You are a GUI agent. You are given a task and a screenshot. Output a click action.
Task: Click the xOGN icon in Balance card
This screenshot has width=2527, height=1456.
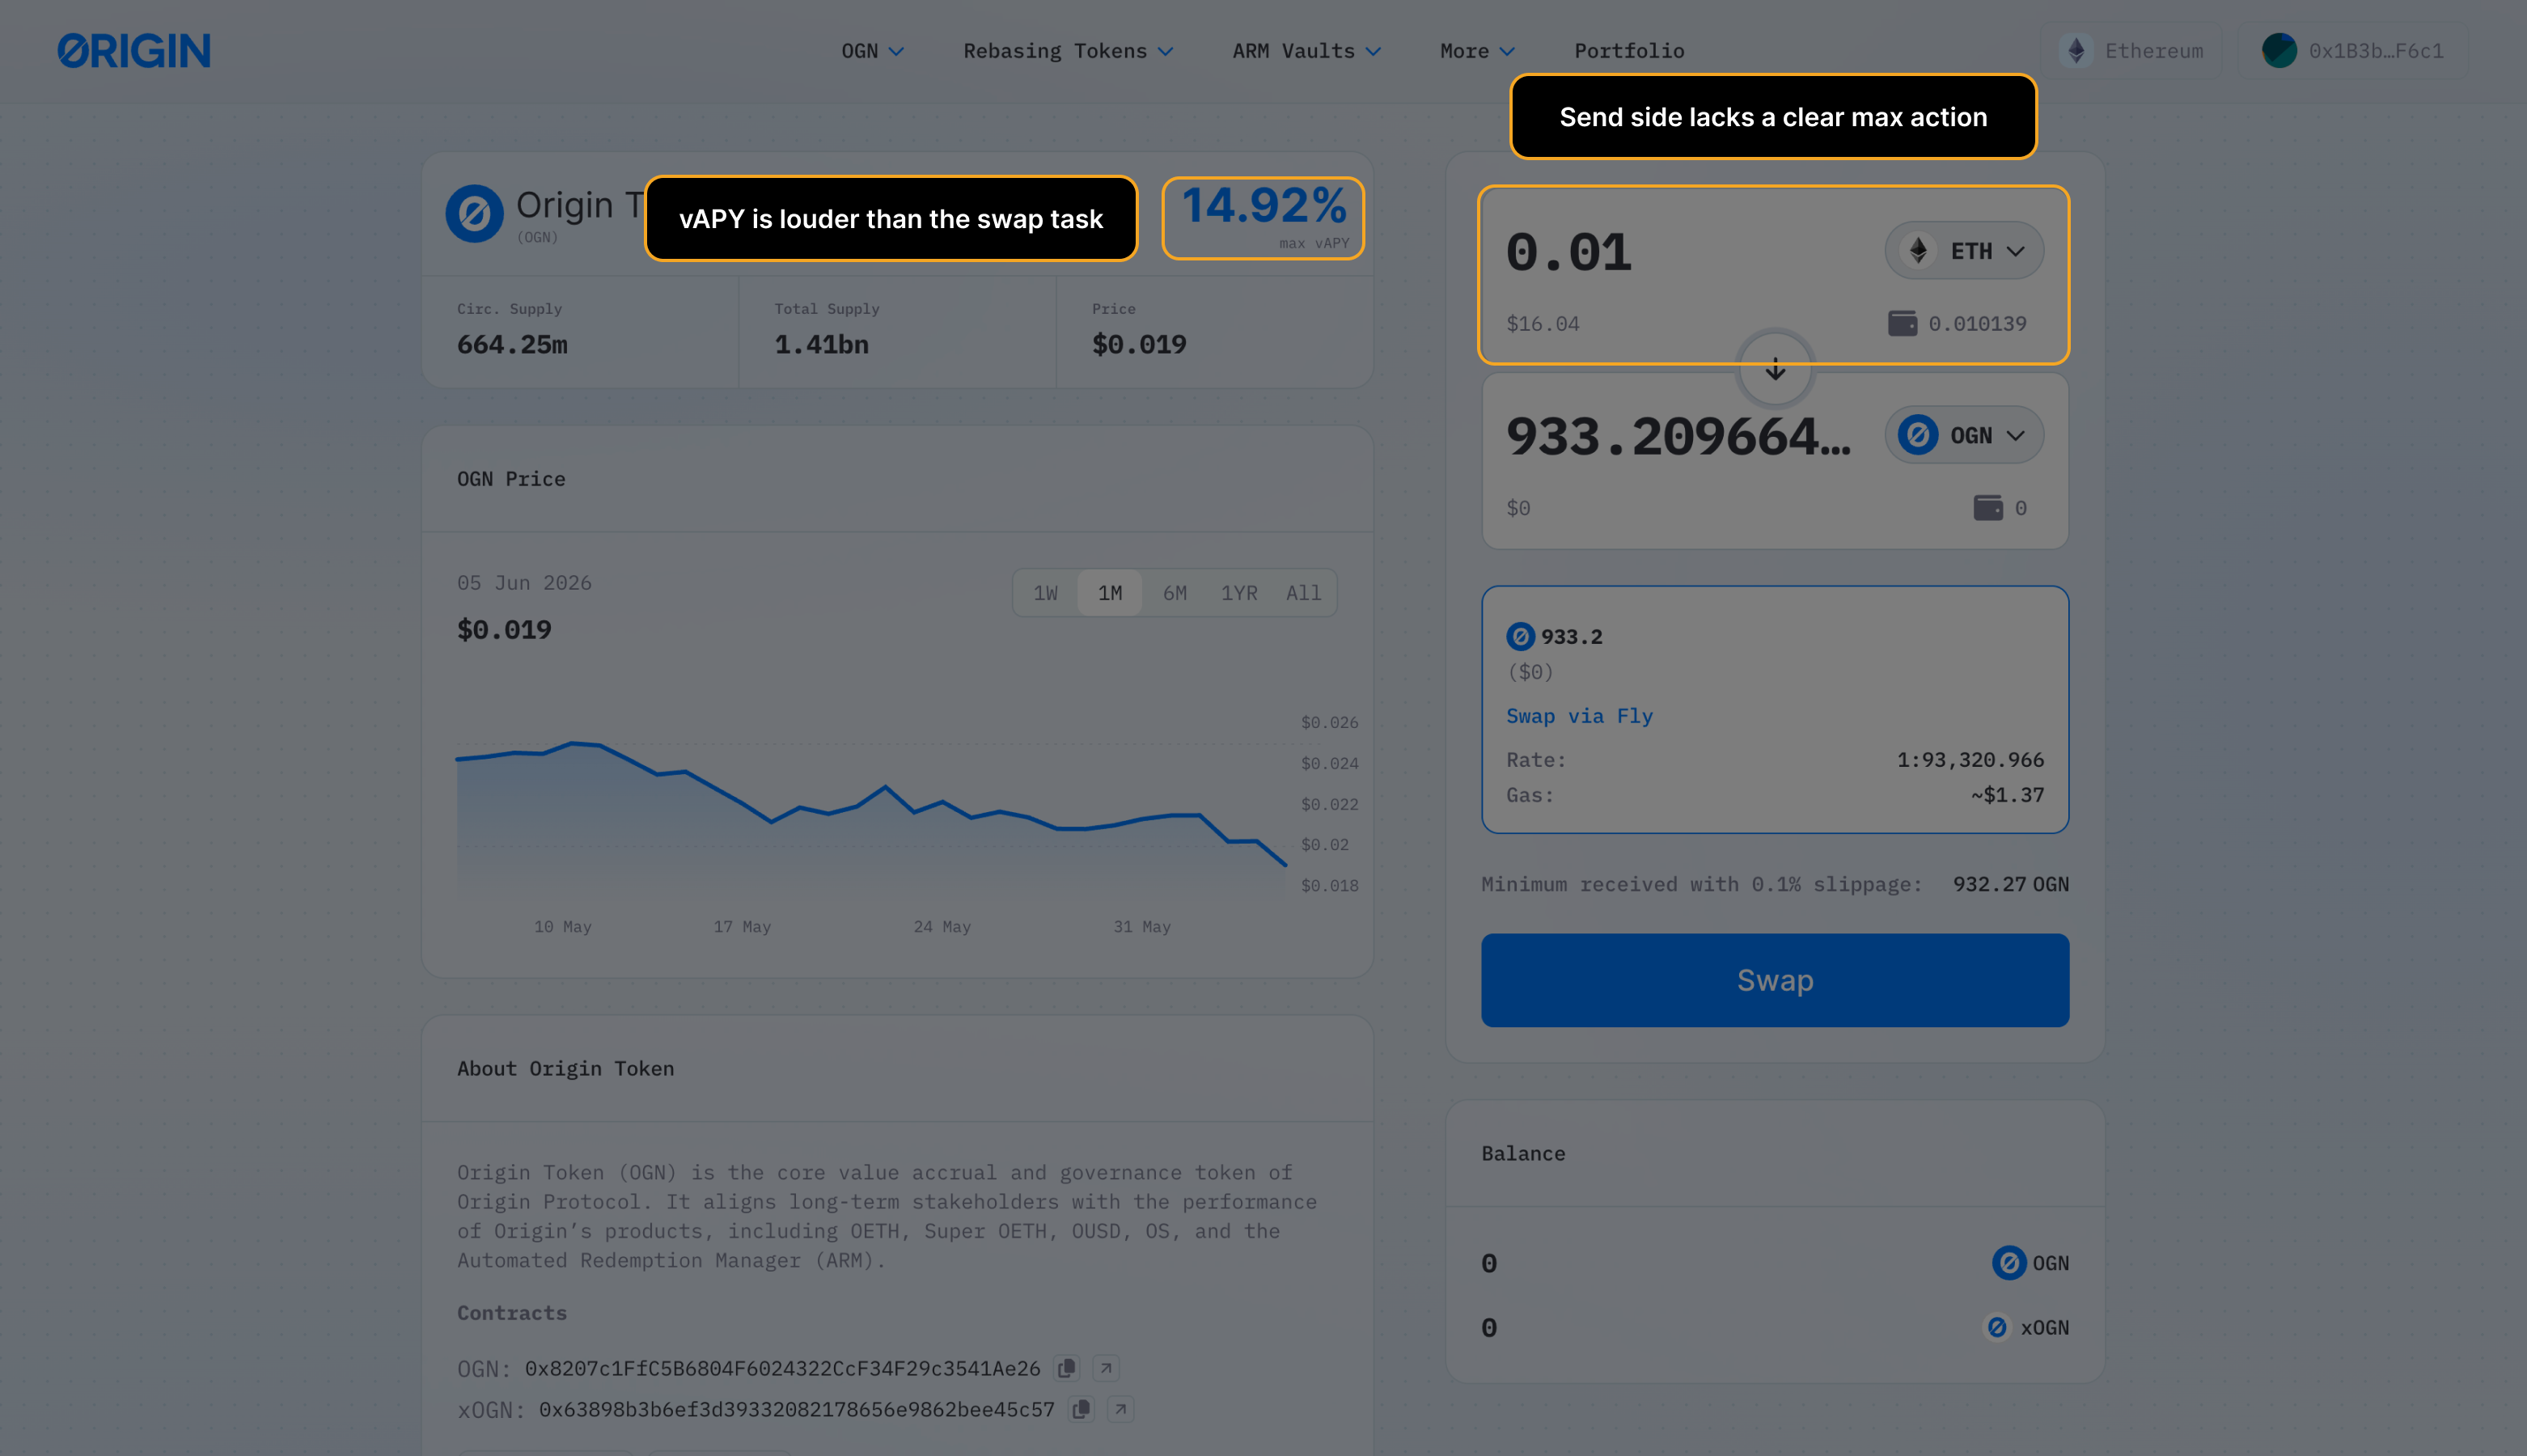[1997, 1327]
